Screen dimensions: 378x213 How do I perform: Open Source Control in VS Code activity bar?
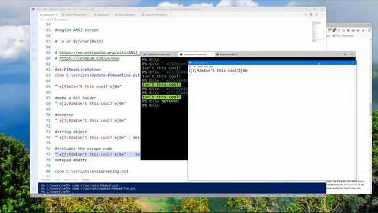[34, 33]
